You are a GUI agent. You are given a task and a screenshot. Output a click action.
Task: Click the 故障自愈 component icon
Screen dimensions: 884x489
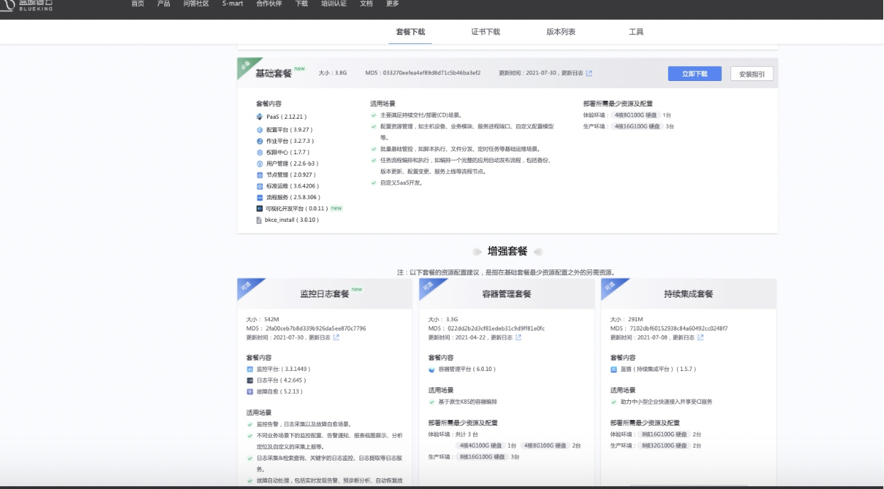click(249, 392)
